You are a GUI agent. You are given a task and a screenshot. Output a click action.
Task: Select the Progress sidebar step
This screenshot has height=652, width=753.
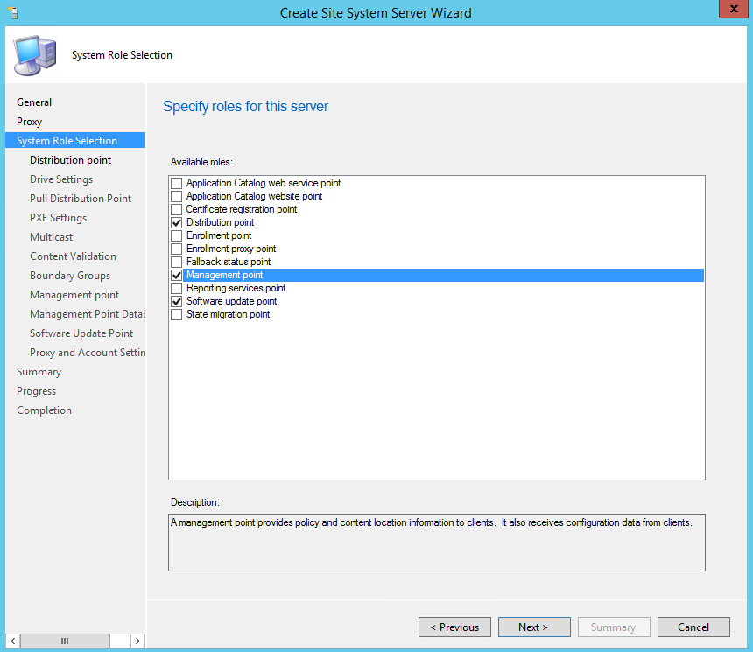pos(37,391)
